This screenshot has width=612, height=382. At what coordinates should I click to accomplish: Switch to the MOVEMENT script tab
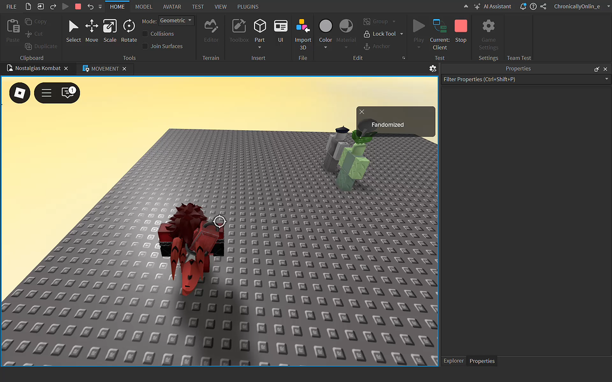[104, 69]
